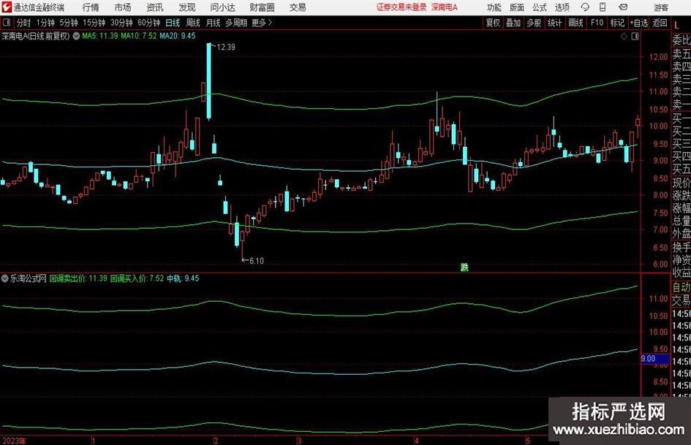The height and width of the screenshot is (445, 691).
Task: Click the Tongdaxin red logo icon
Action: coord(7,7)
